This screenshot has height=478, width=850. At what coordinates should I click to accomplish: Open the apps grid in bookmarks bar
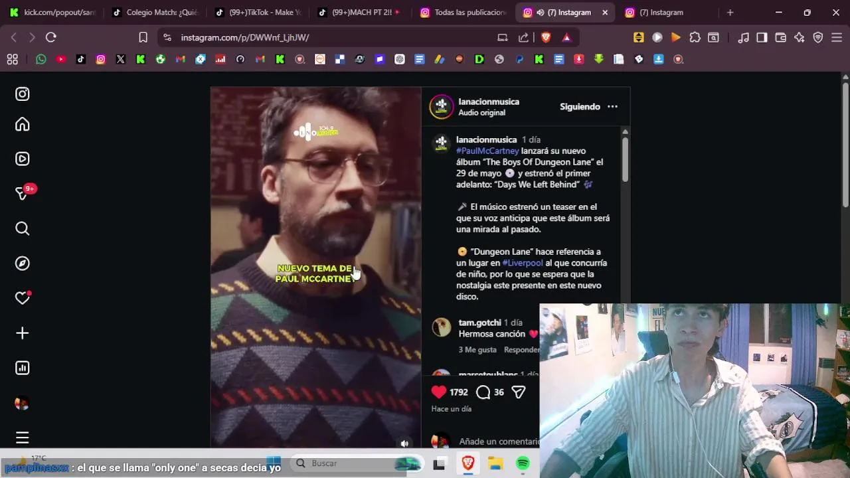tap(12, 59)
